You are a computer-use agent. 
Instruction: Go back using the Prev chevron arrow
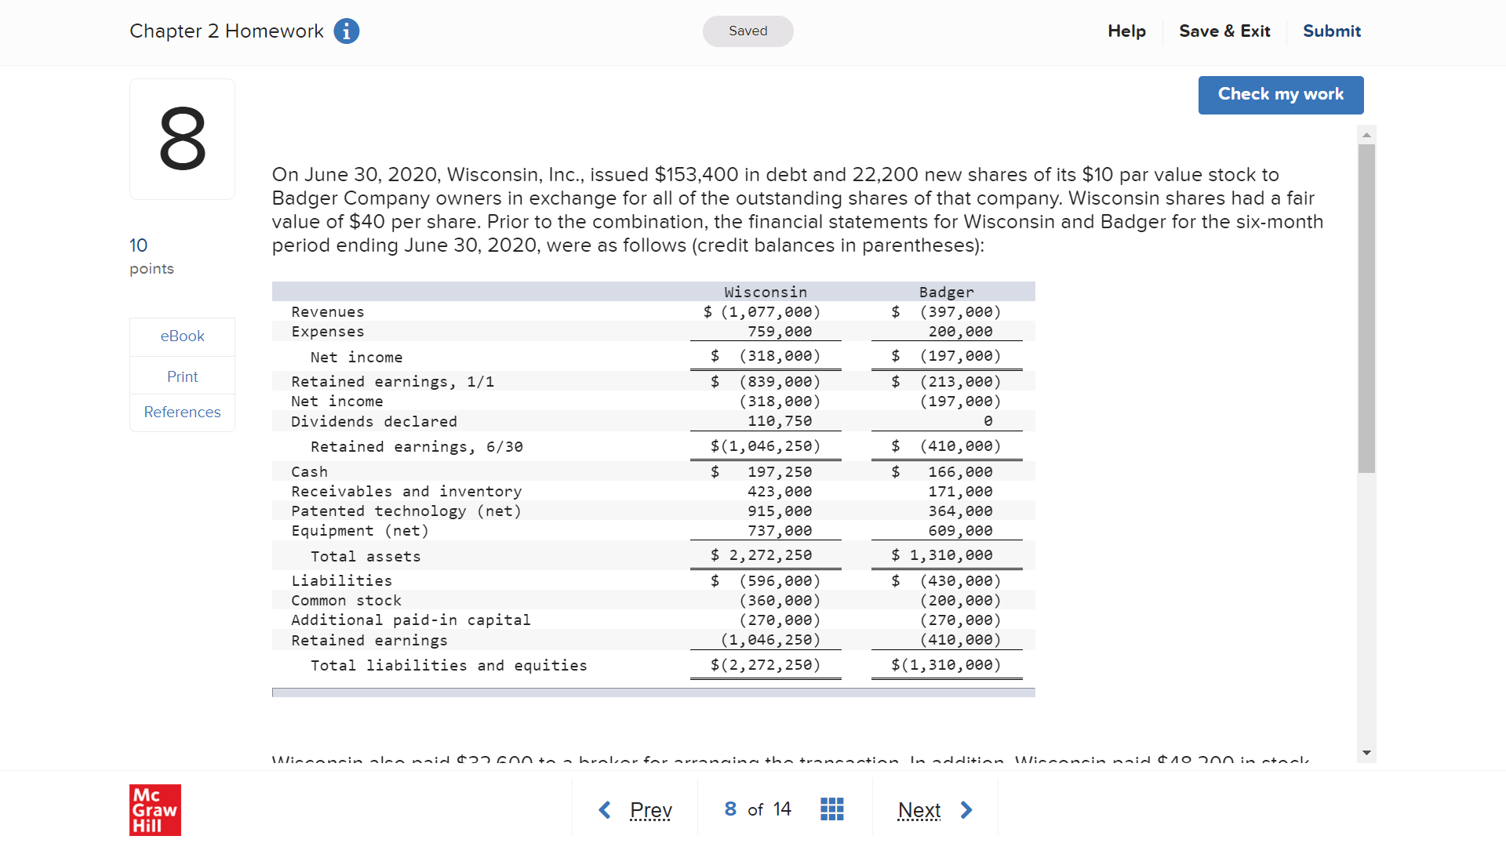(x=604, y=809)
